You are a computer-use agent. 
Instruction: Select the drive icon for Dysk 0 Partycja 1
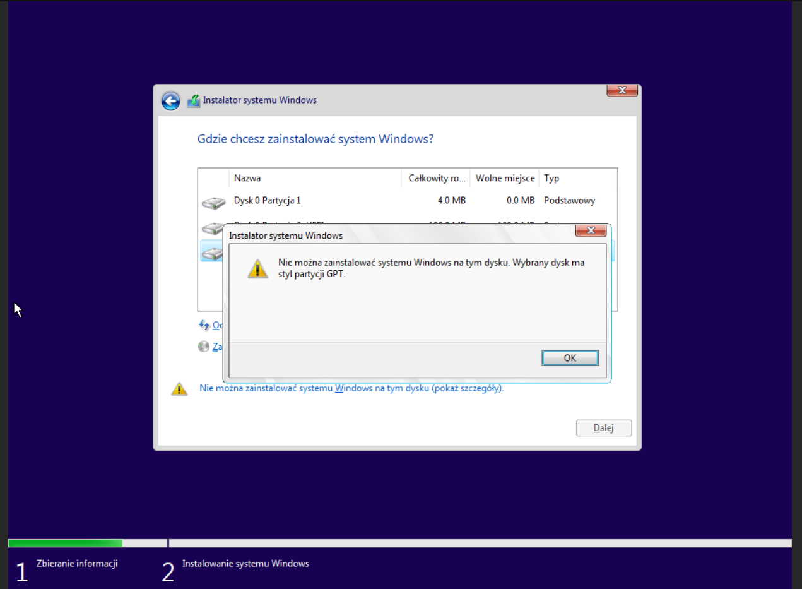click(x=213, y=203)
